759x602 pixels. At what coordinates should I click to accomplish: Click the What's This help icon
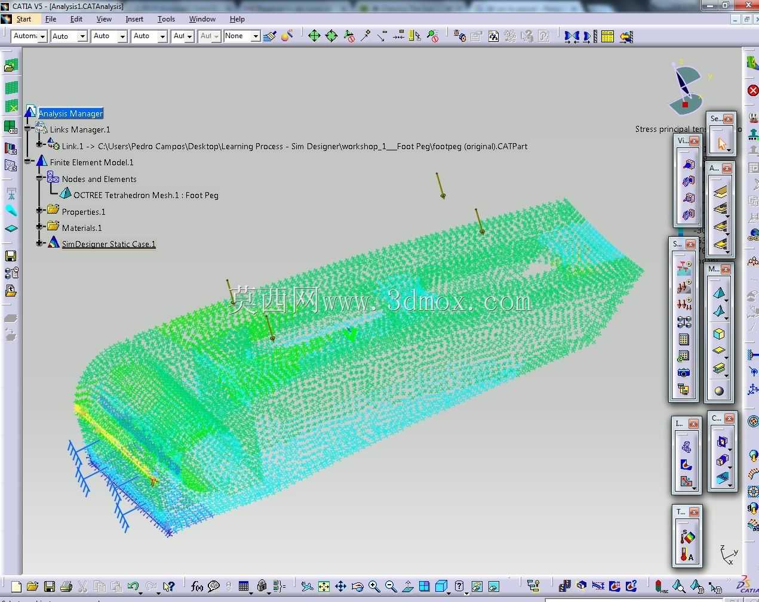tap(169, 587)
